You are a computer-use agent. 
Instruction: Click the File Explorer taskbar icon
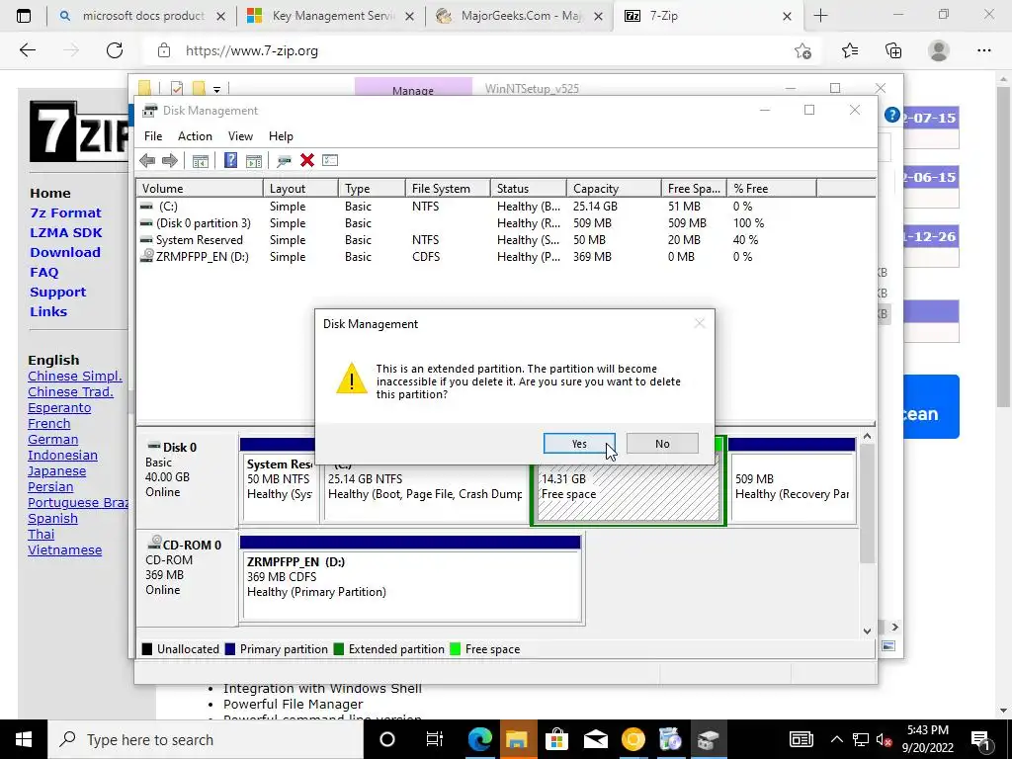point(518,739)
